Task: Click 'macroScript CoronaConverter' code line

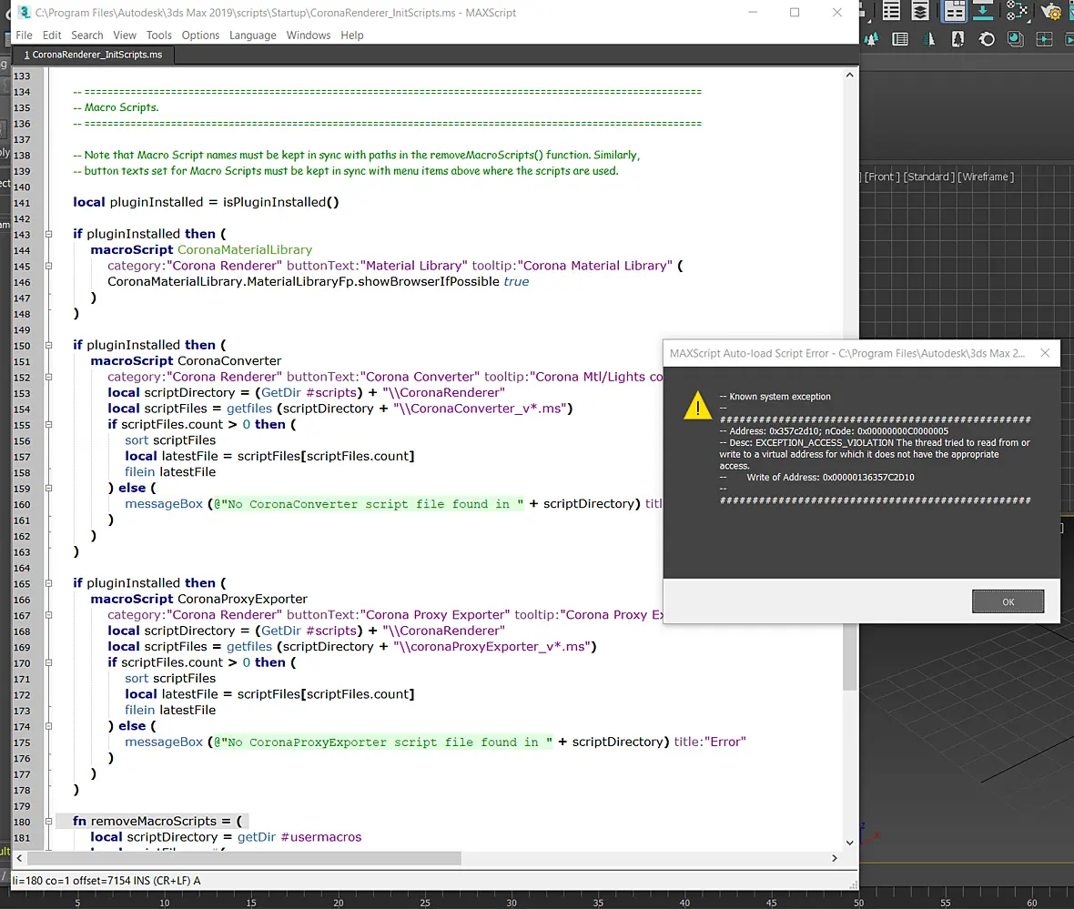Action: click(186, 361)
